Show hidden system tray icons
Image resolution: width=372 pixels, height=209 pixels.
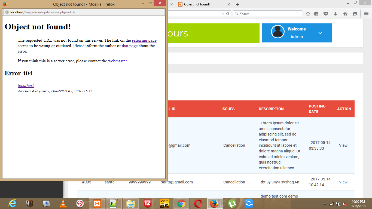324,204
